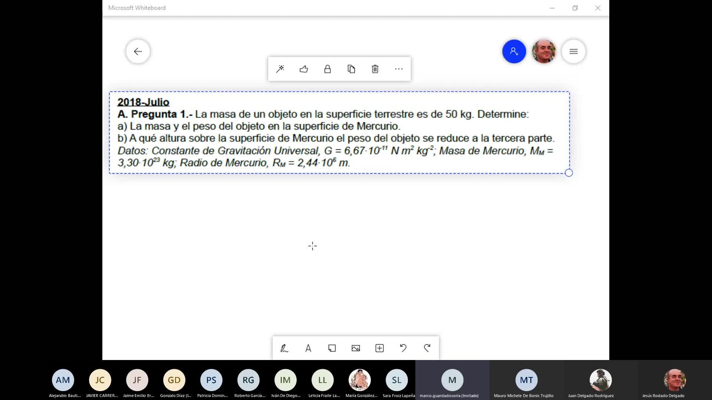Screen dimensions: 712x400
Task: Delete the selected image with trash icon
Action: coord(375,69)
